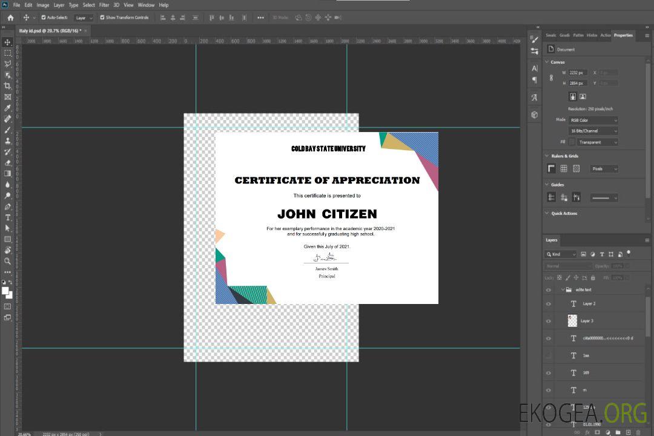The height and width of the screenshot is (436, 654).
Task: Open the Glyphs panel icon
Action: point(535,97)
